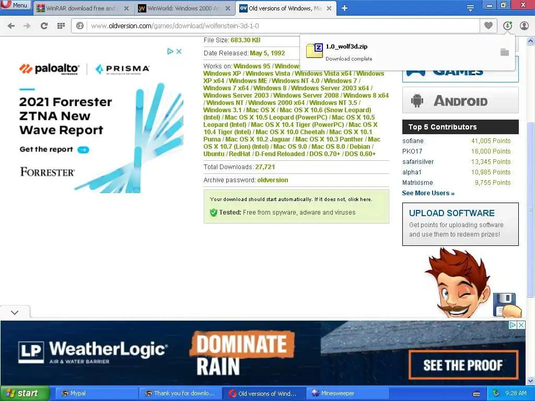Open the Speed Dial grid icon

coord(61,26)
